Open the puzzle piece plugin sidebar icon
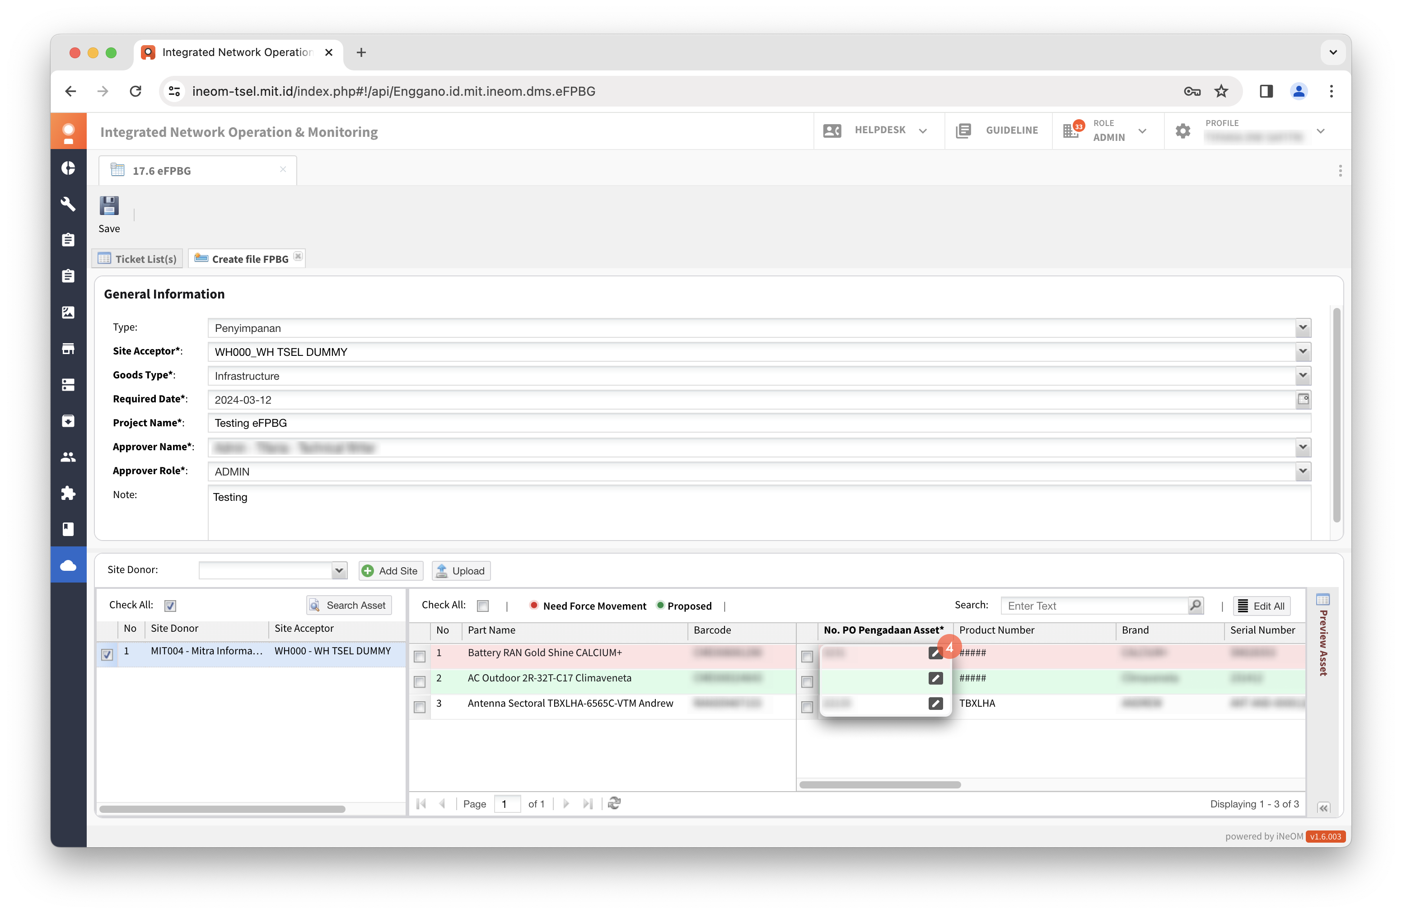This screenshot has width=1402, height=914. tap(68, 492)
